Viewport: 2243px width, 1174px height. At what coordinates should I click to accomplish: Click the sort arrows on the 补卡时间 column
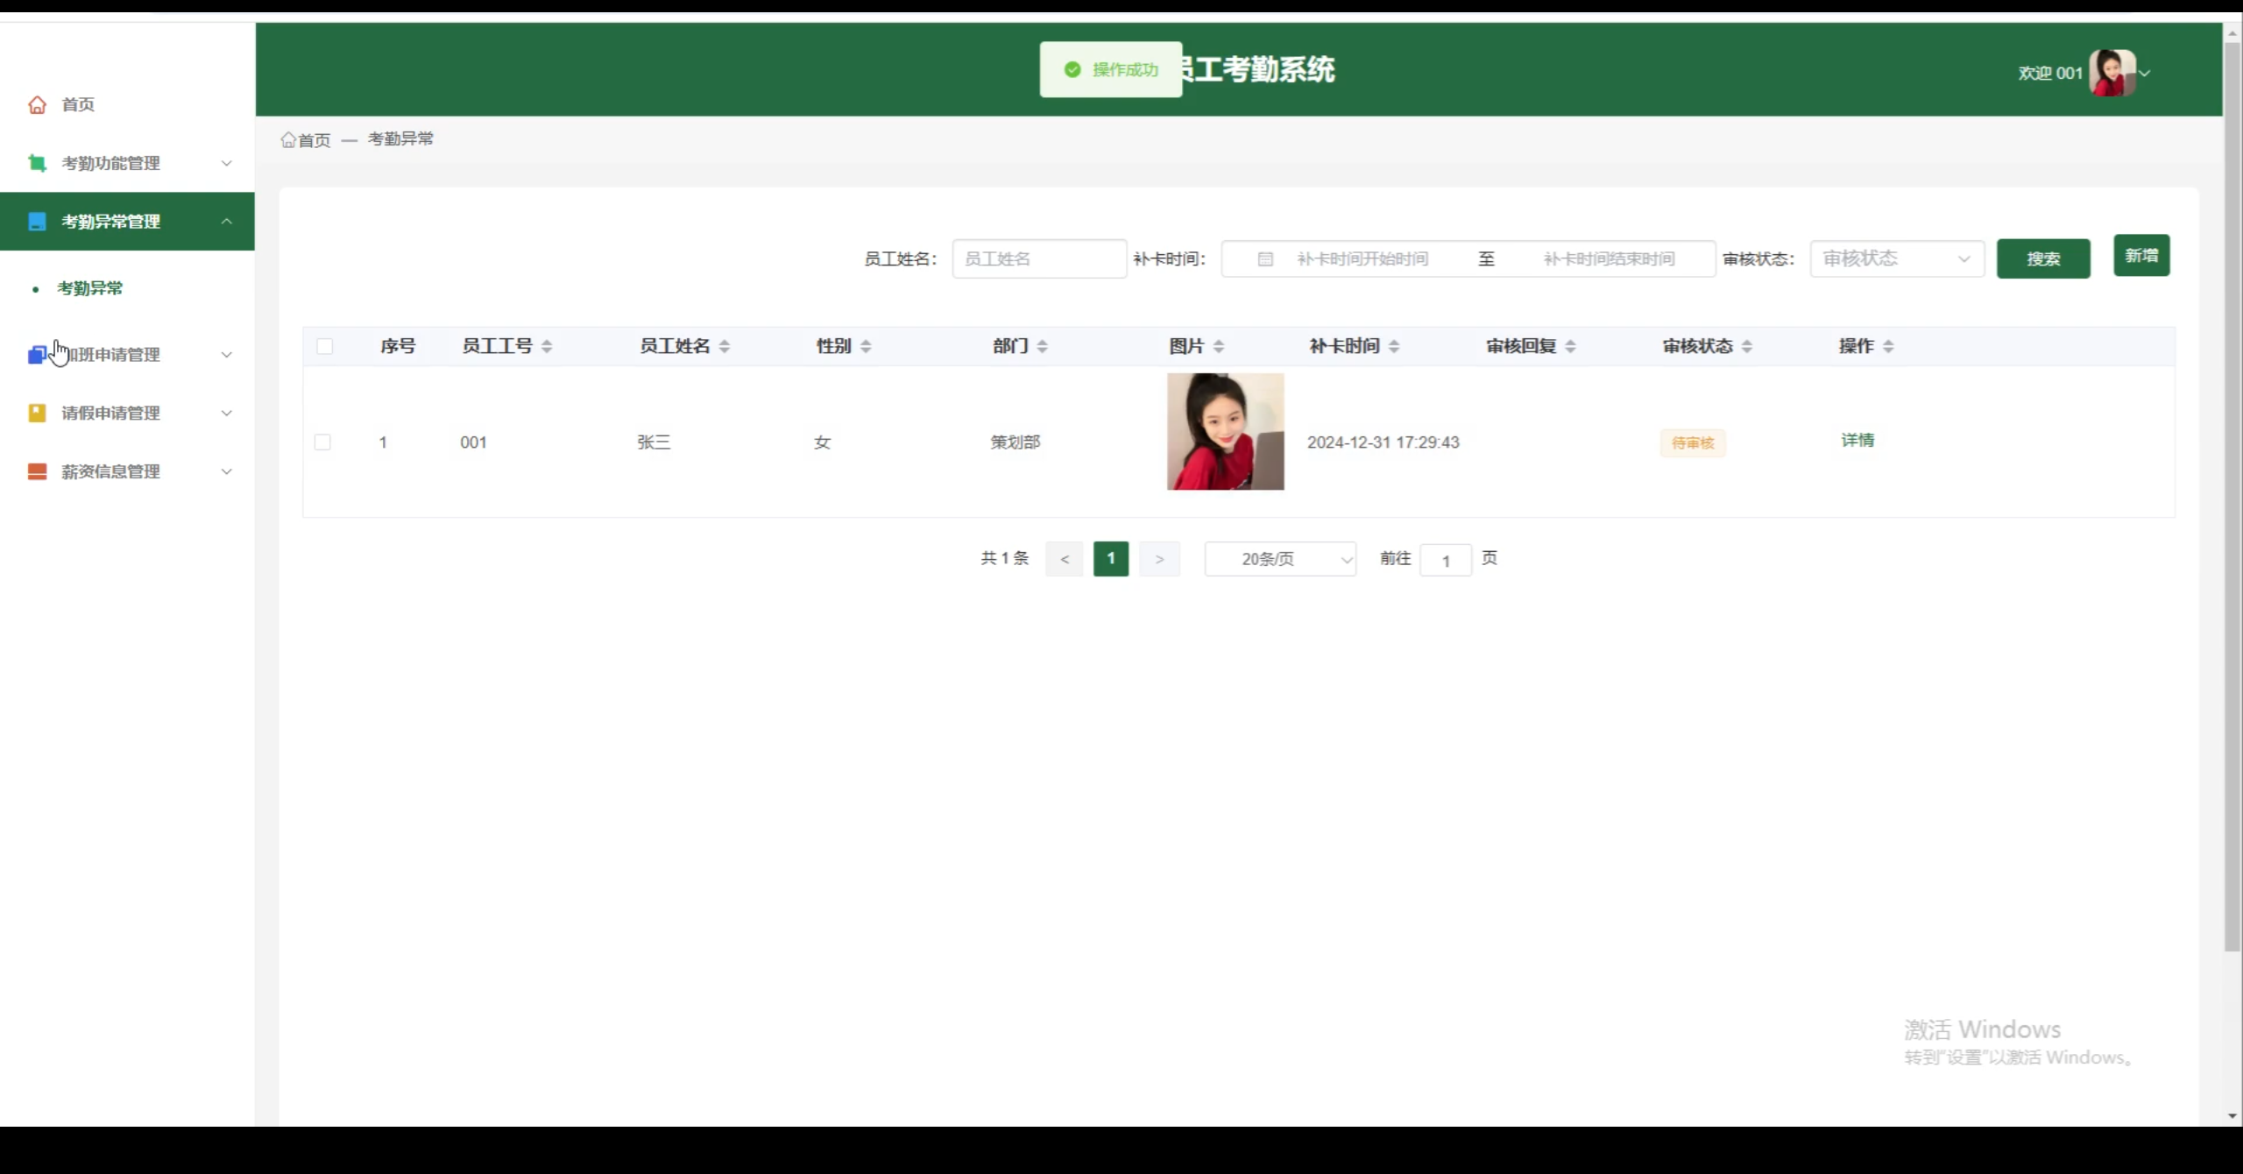tap(1394, 346)
